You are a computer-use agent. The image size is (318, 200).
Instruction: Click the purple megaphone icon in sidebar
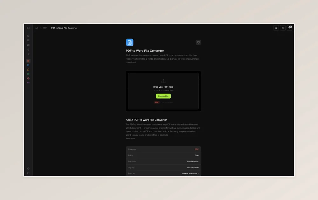(x=28, y=83)
